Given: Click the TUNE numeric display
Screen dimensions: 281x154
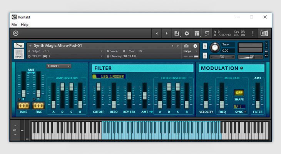Looking at the screenshot, I should pos(24,105).
